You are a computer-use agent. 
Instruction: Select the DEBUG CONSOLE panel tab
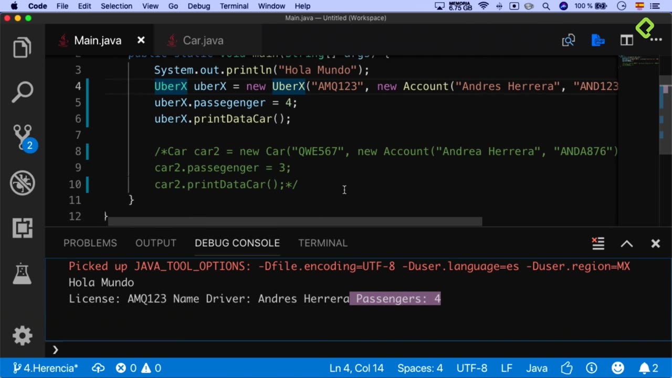click(x=237, y=243)
